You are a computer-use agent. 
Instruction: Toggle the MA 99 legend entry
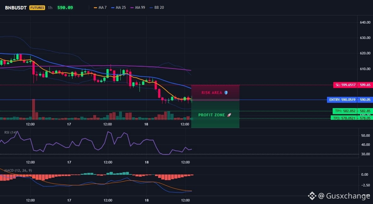[138, 8]
